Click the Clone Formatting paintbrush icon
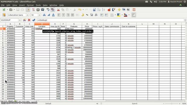Viewport: 187px width, 105px height. (x=74, y=10)
